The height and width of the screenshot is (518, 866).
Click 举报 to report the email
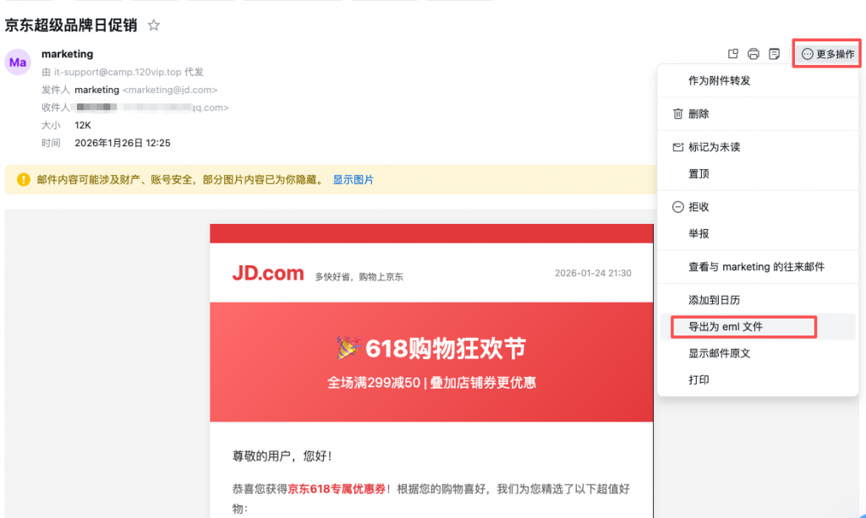click(x=699, y=234)
